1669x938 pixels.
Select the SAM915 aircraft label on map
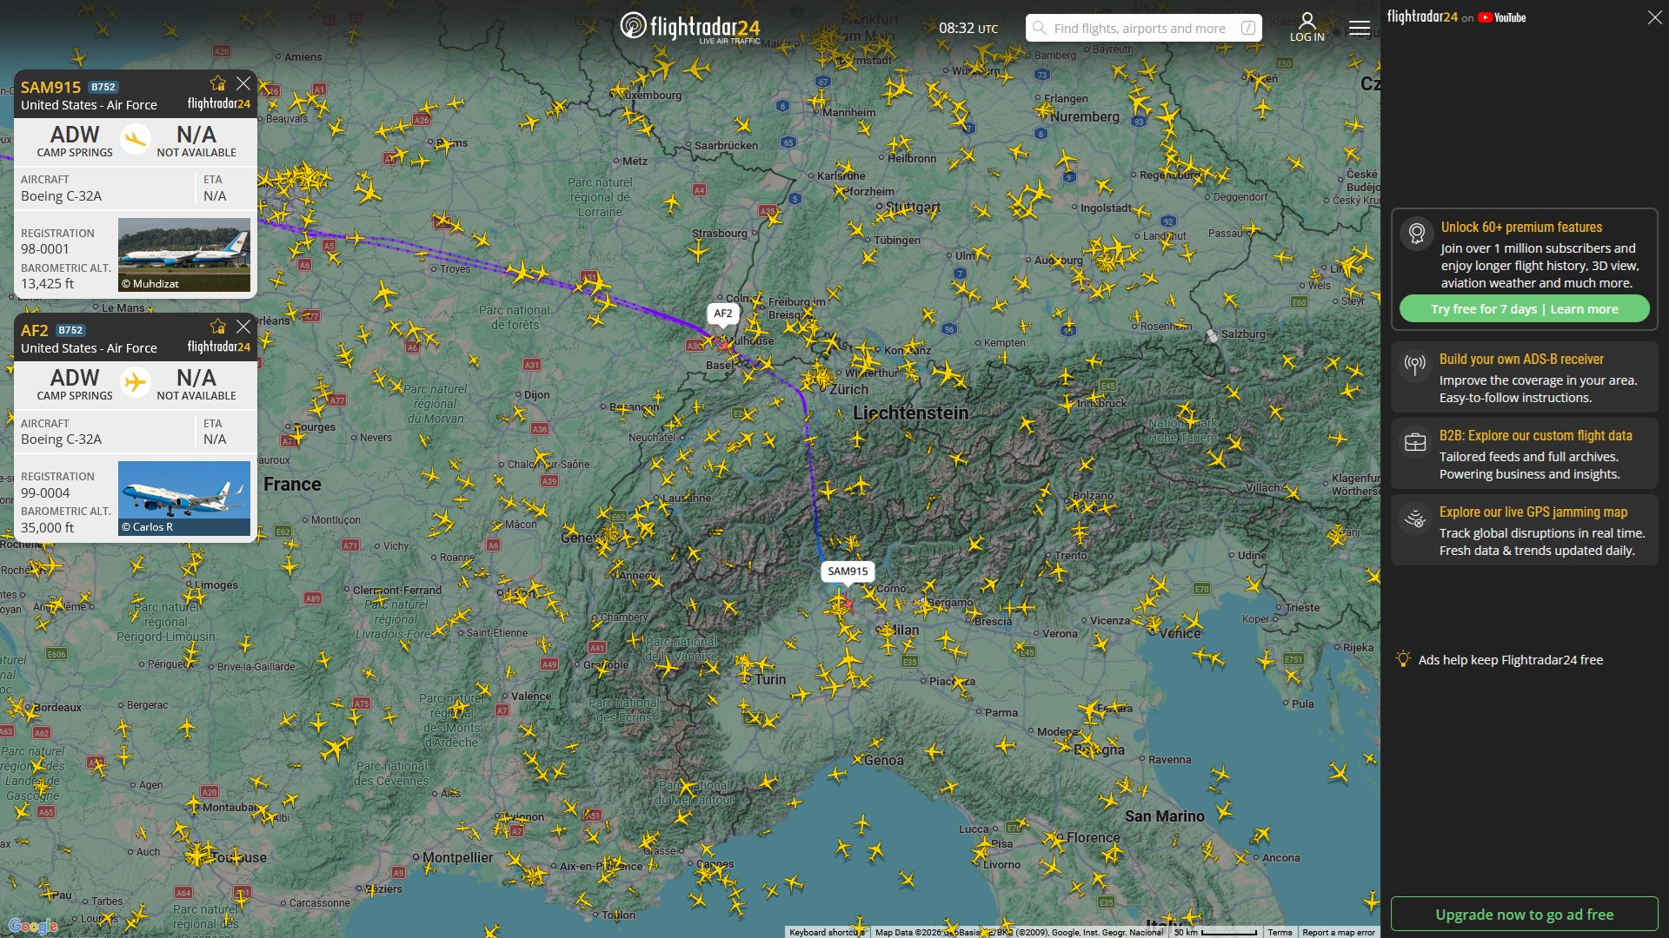click(x=847, y=571)
